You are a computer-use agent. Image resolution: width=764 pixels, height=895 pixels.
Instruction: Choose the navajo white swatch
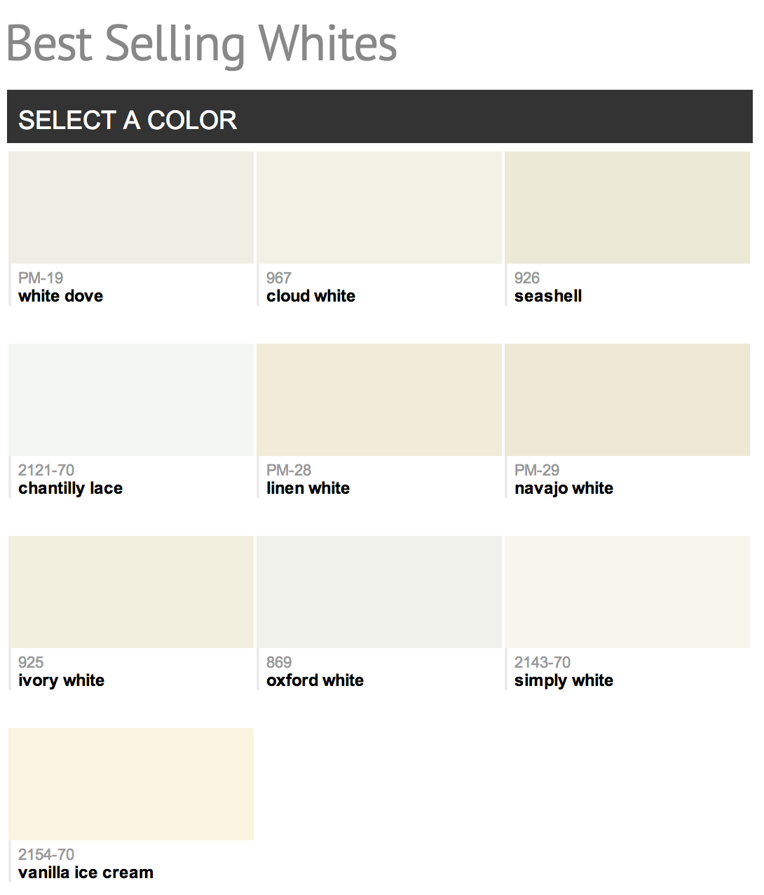click(627, 400)
